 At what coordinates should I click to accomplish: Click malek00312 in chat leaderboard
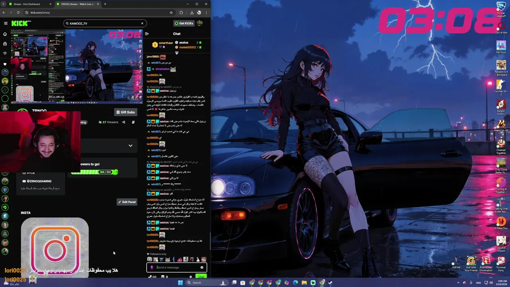click(x=187, y=47)
